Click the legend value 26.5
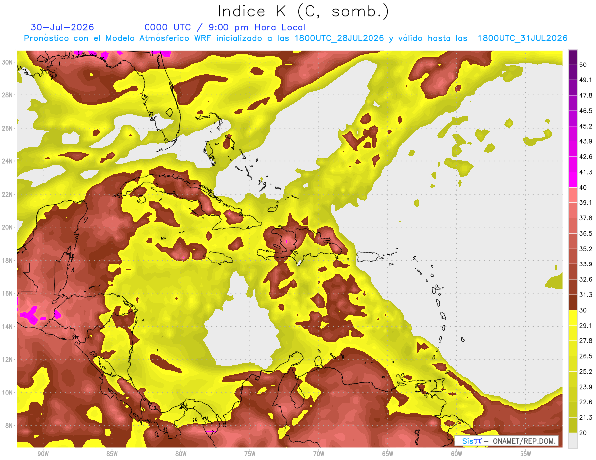Viewport: 596px width, 460px height. [586, 356]
